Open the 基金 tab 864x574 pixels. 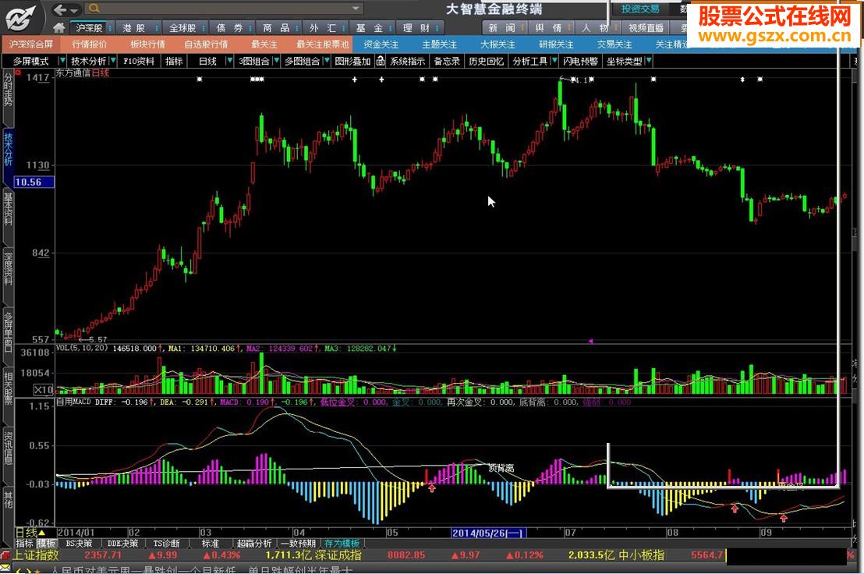[x=370, y=27]
